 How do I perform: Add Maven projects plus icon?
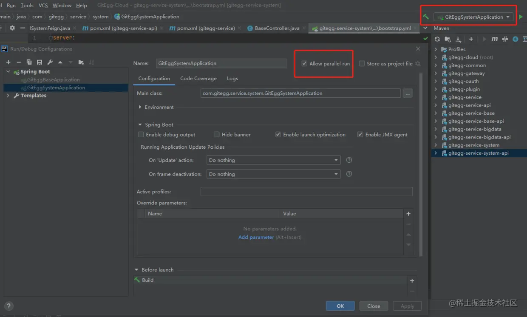coord(471,39)
